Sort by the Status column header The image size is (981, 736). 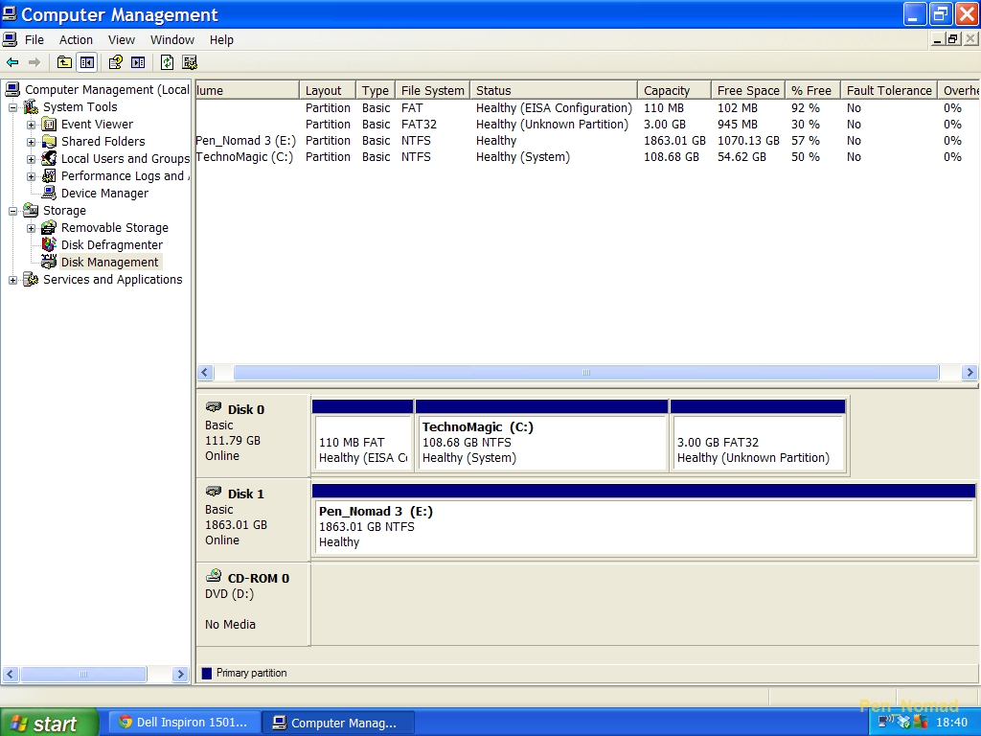coord(553,90)
